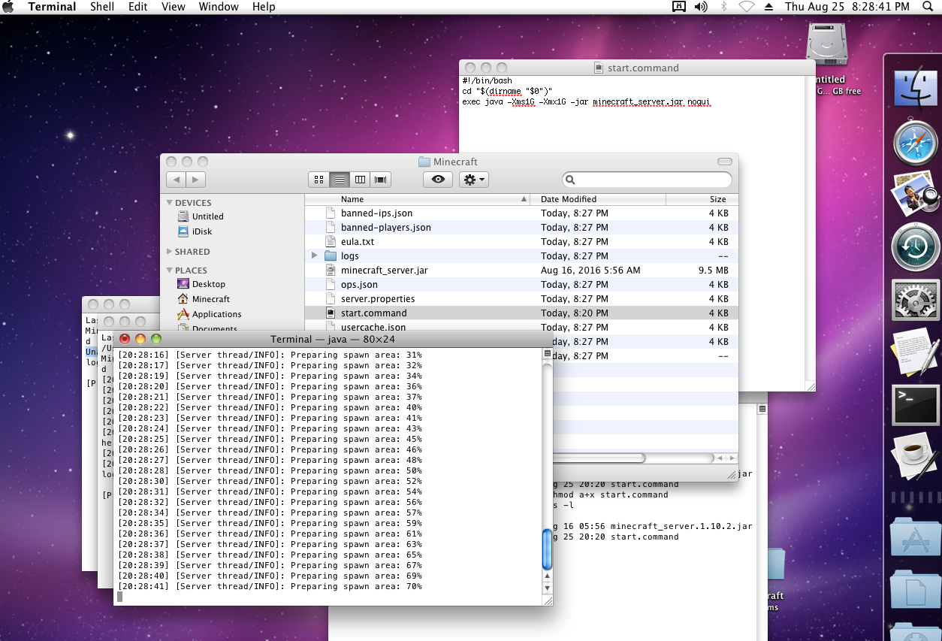Select the file eula.txt
This screenshot has width=942, height=641.
click(x=521, y=242)
